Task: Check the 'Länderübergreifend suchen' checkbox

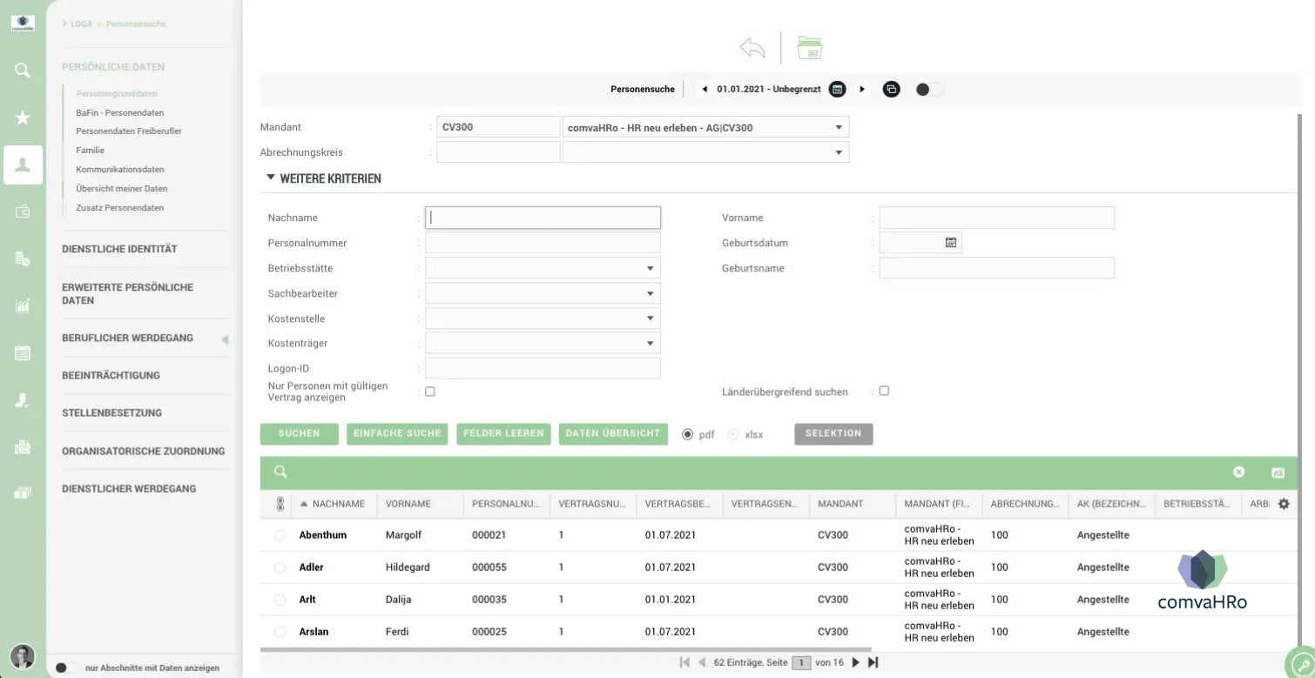Action: coord(884,392)
